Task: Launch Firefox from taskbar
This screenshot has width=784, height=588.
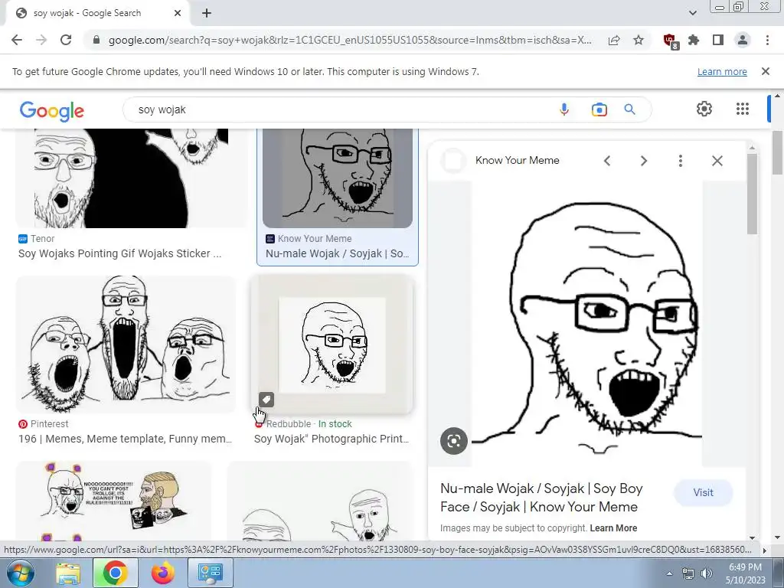Action: tap(163, 573)
